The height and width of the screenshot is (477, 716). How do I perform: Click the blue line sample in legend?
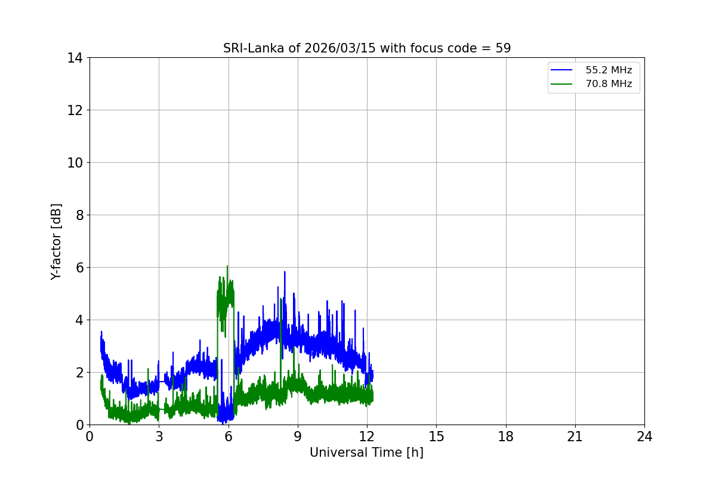[563, 70]
